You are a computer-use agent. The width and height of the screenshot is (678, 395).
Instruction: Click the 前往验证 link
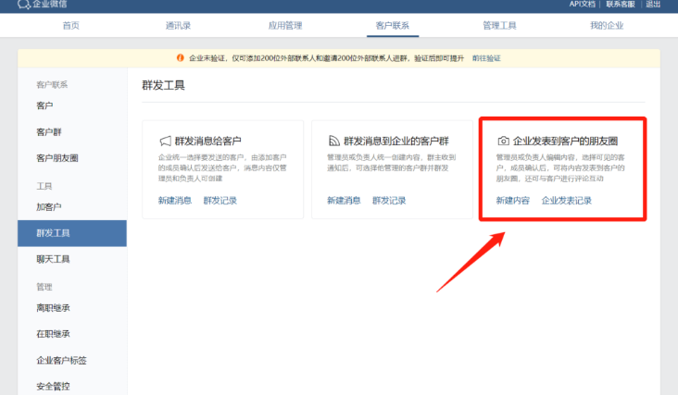point(486,58)
